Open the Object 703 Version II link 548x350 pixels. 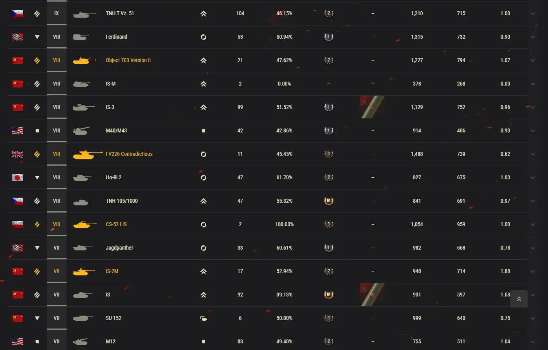coord(128,60)
